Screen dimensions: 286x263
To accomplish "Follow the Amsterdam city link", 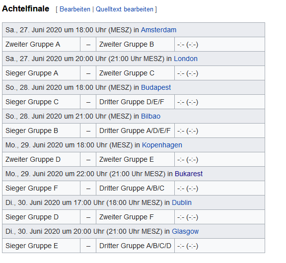I will point(158,30).
